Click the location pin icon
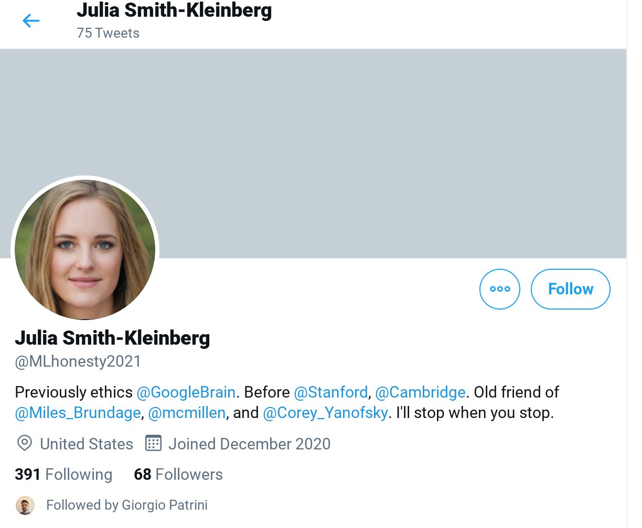642x528 pixels. [x=24, y=443]
